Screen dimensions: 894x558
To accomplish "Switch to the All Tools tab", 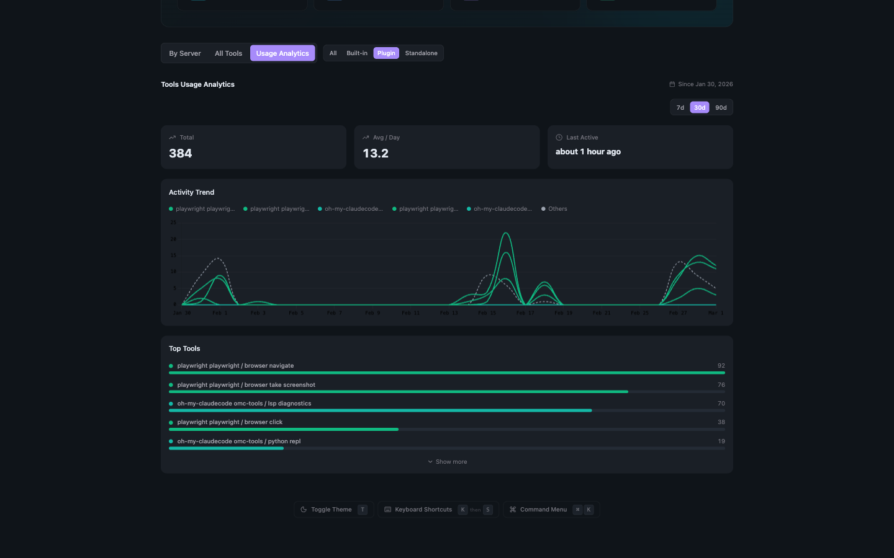I will [228, 53].
